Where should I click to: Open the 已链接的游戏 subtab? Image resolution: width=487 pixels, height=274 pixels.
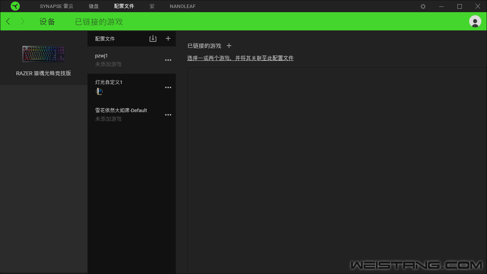tap(99, 22)
